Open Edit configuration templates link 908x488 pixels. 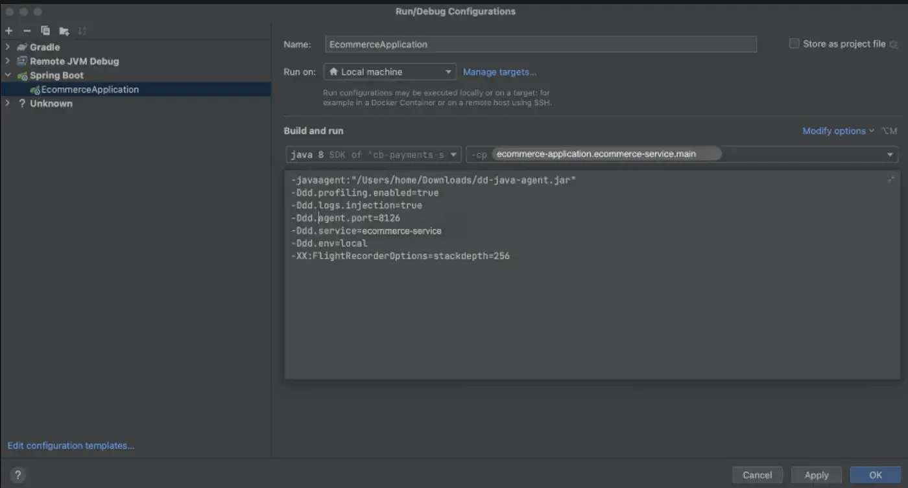tap(71, 446)
